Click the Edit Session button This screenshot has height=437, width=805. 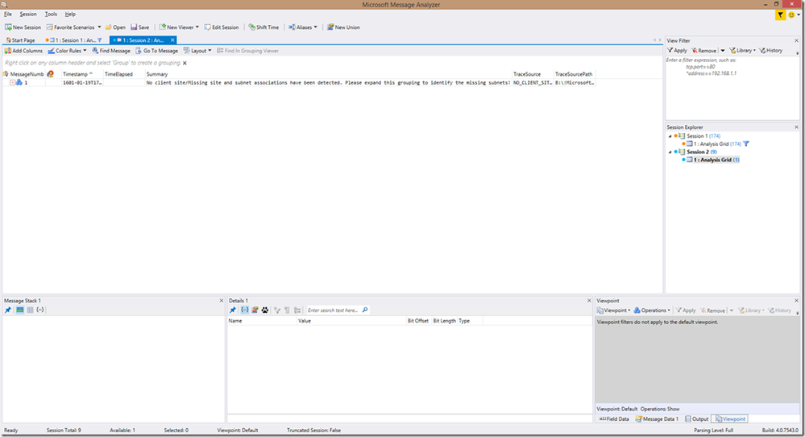[222, 27]
